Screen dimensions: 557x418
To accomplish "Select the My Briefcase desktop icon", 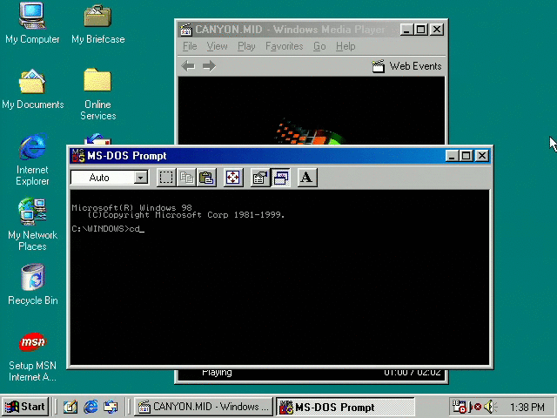I will click(x=97, y=16).
